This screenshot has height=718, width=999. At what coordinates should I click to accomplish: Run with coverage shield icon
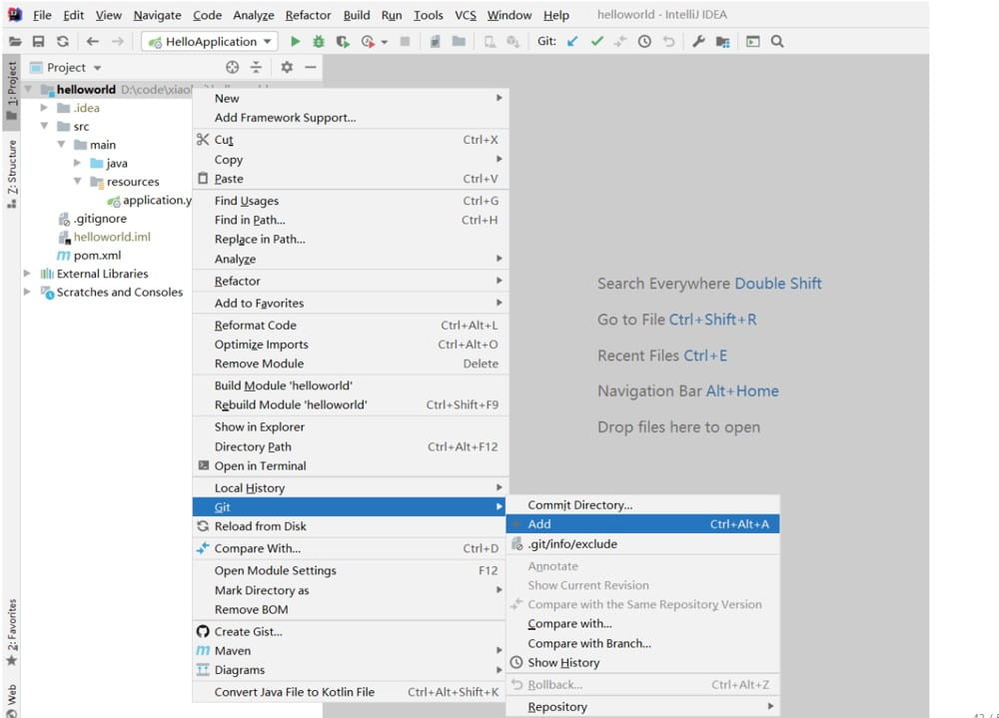coord(343,41)
